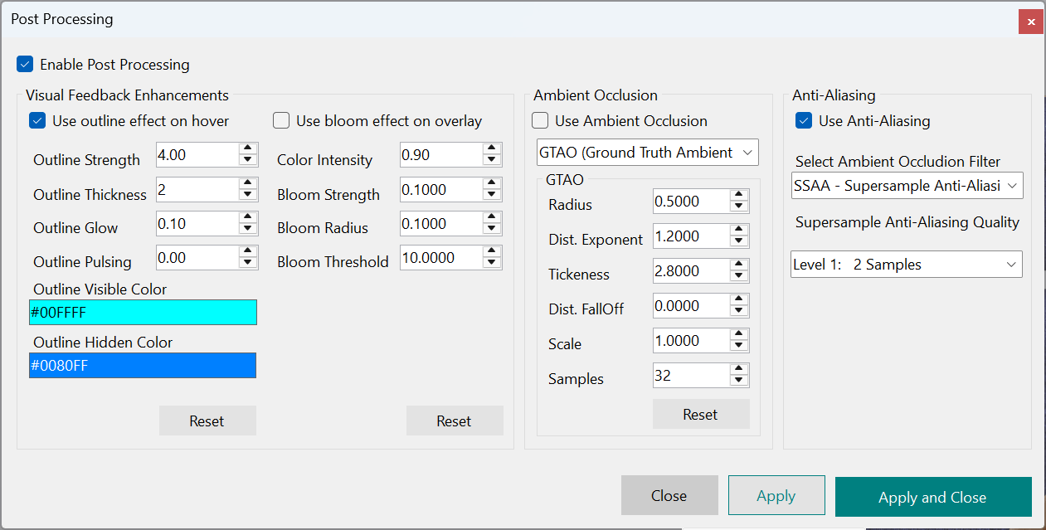Decrease Color Intensity spinner value
Image resolution: width=1046 pixels, height=530 pixels.
[x=492, y=160]
